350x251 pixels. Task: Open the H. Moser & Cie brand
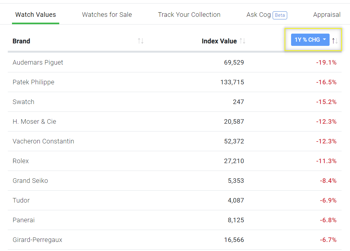[34, 121]
